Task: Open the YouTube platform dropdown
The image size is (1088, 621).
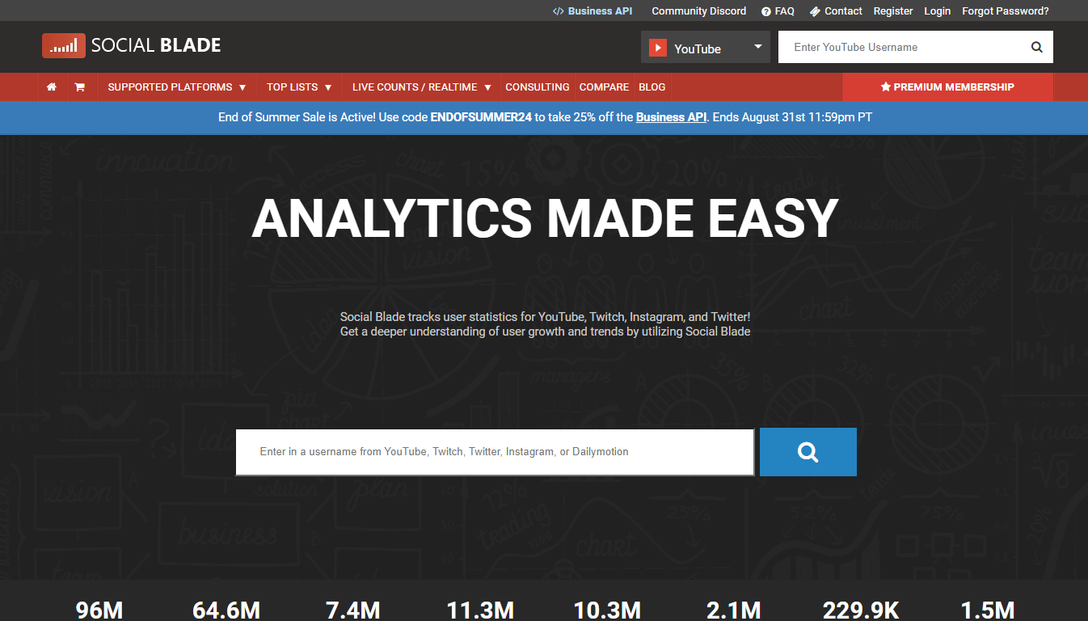Action: [x=706, y=48]
